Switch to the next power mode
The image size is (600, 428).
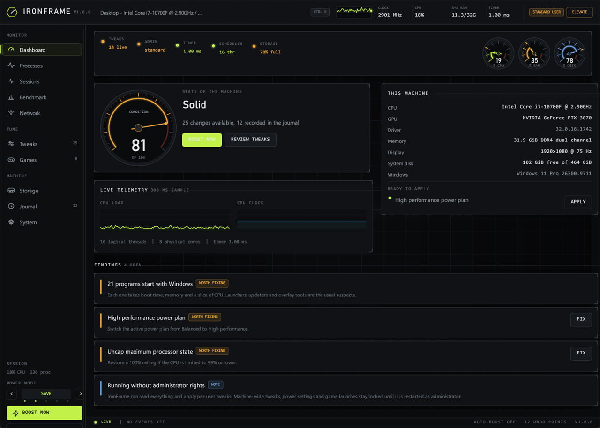pos(80,394)
